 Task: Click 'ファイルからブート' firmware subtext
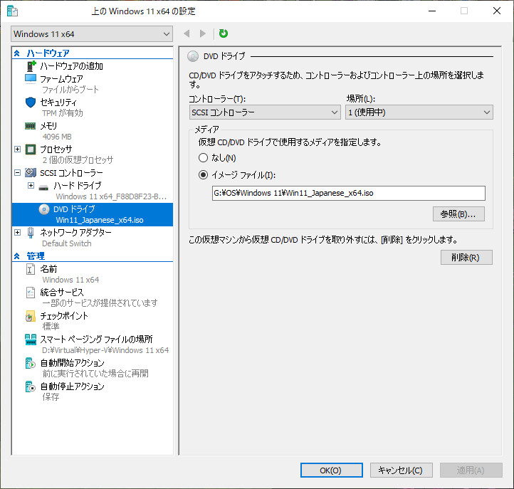(70, 90)
